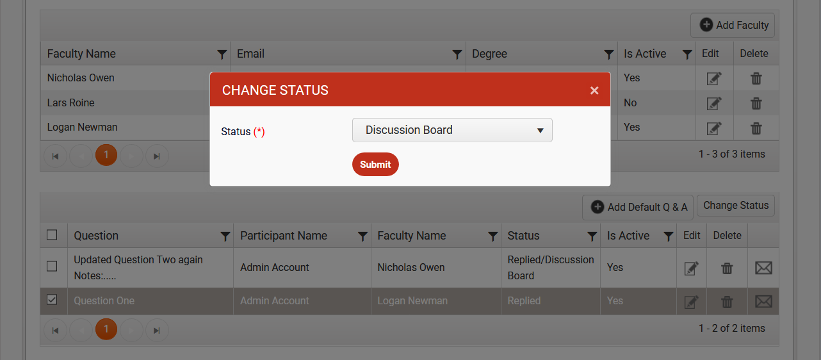The image size is (821, 360).
Task: Edit the Updated Question Two again row
Action: (x=692, y=268)
